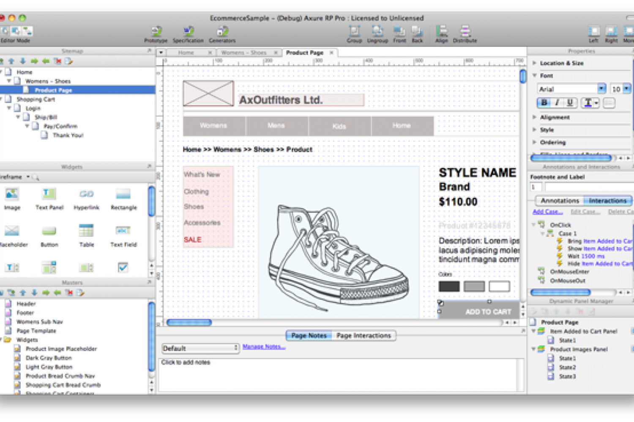
Task: Toggle Bold font formatting
Action: pos(544,103)
